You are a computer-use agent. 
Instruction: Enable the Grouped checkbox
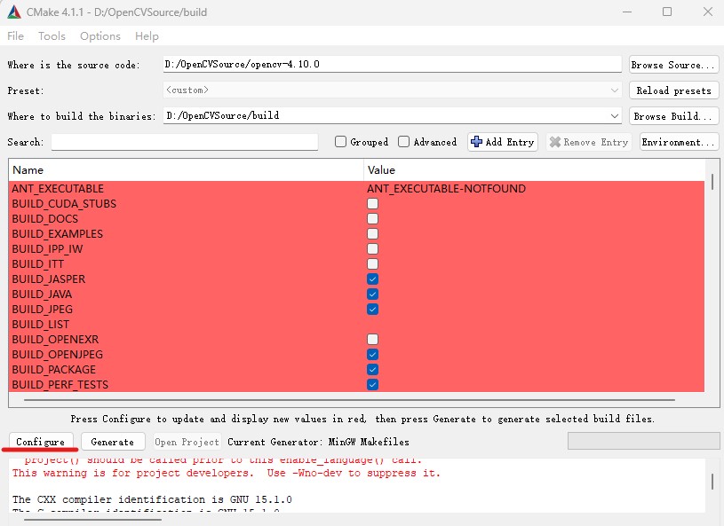pos(340,142)
